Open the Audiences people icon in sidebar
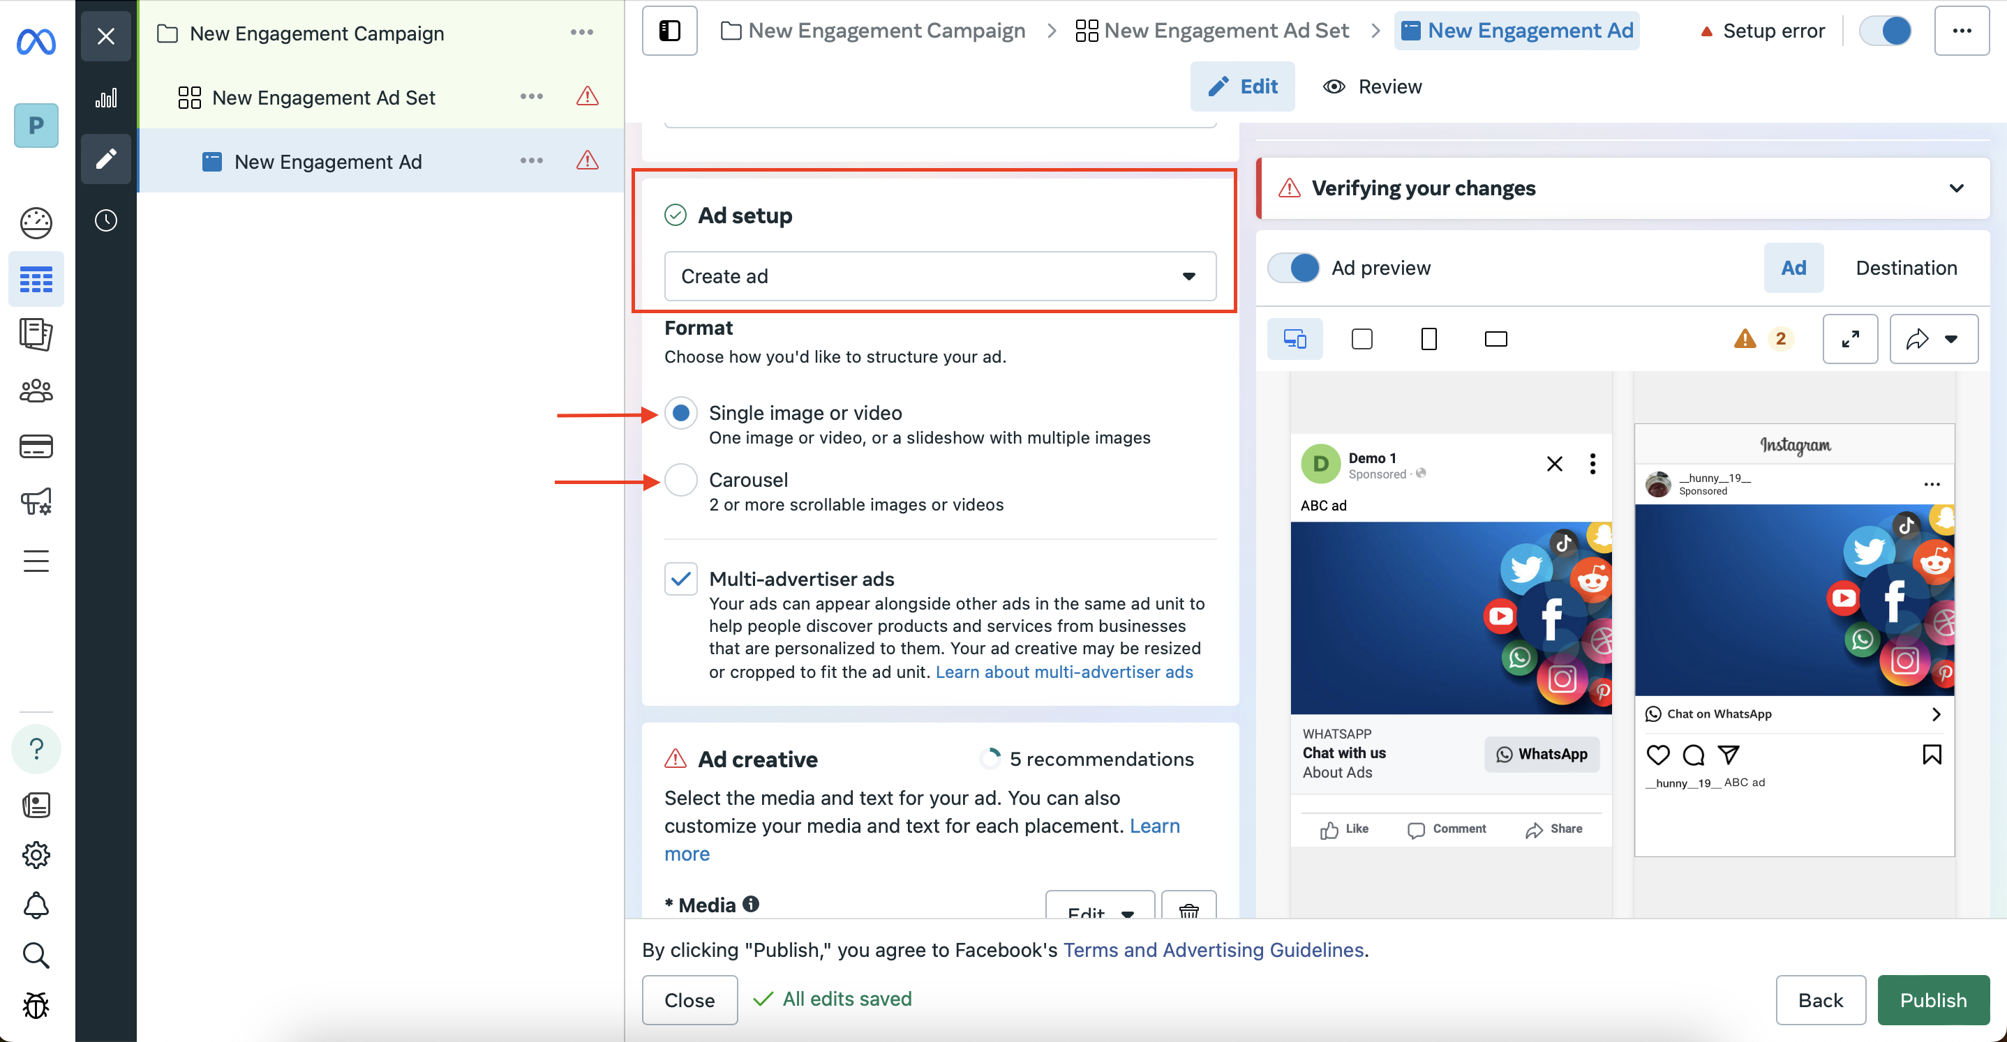Image resolution: width=2007 pixels, height=1042 pixels. (x=36, y=391)
